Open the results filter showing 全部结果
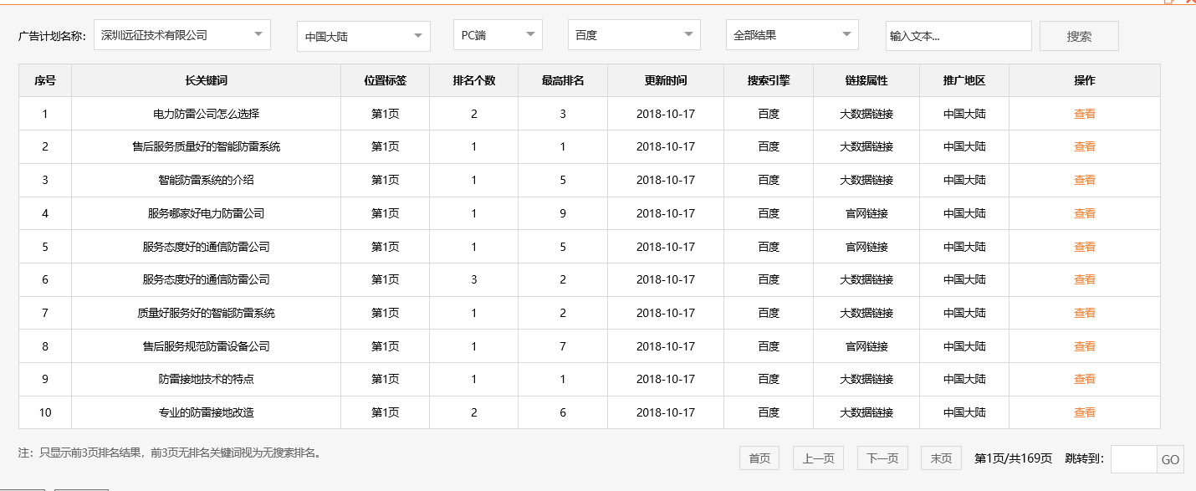1196x491 pixels. (790, 34)
